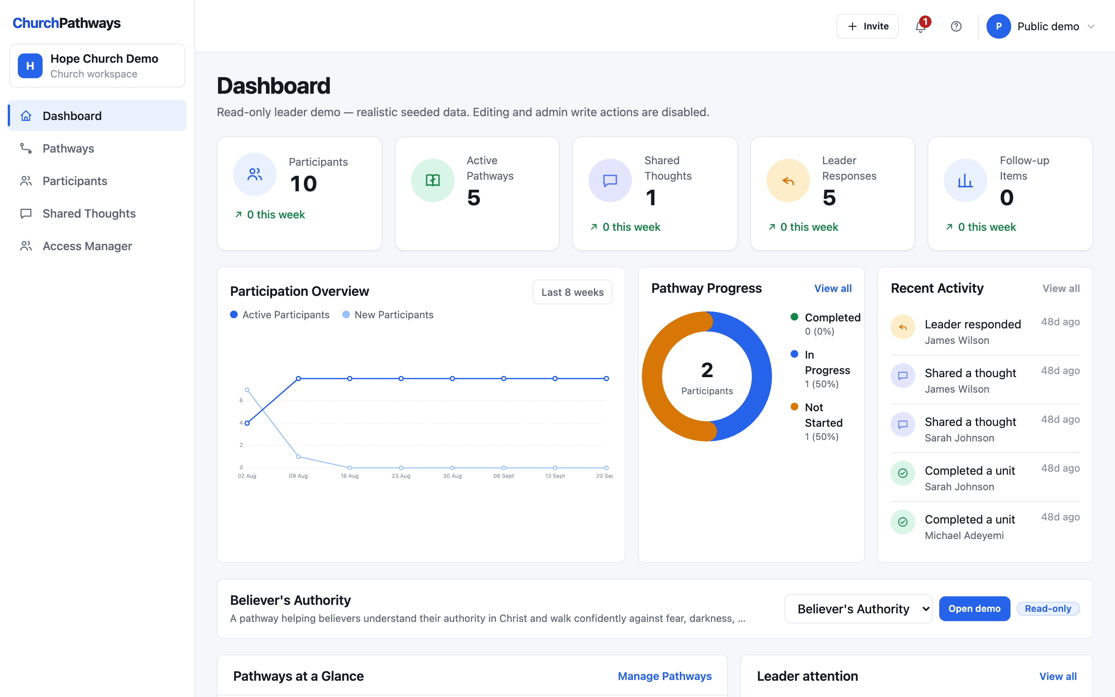Screen dimensions: 1115x697
Task: Click View all in Pathway Progress
Action: coord(832,288)
